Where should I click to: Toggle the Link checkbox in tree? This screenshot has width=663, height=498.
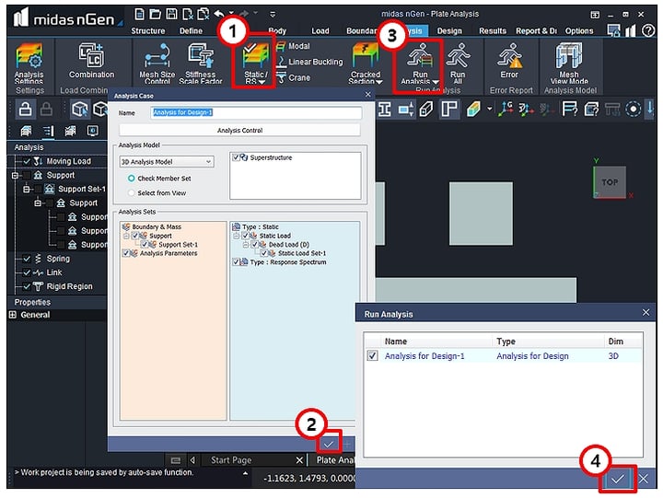27,272
